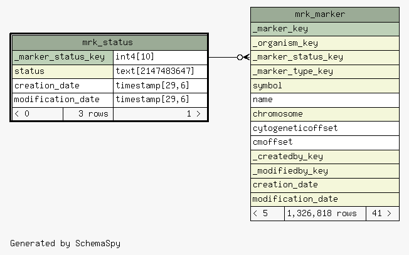Click the '< 5' parents count in mrk_marker
This screenshot has height=255, width=409.
(267, 214)
